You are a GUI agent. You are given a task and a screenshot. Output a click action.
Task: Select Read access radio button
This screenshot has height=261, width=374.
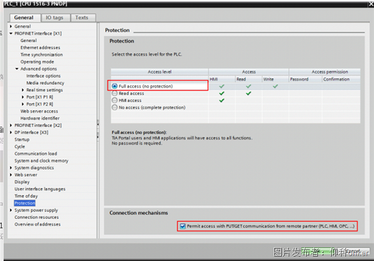(115, 93)
